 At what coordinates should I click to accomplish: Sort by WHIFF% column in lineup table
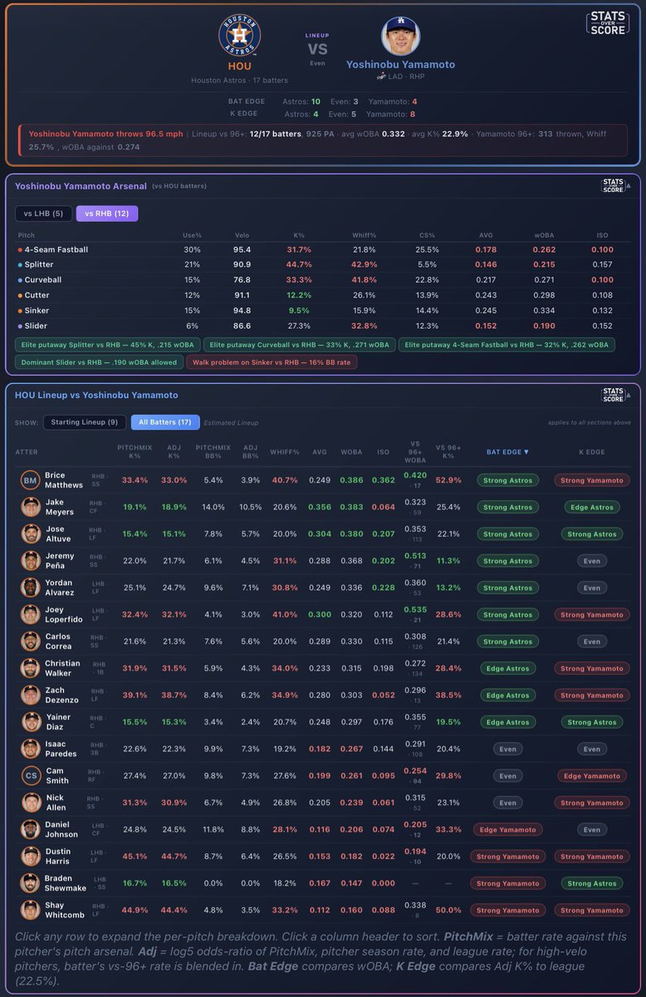(x=285, y=452)
